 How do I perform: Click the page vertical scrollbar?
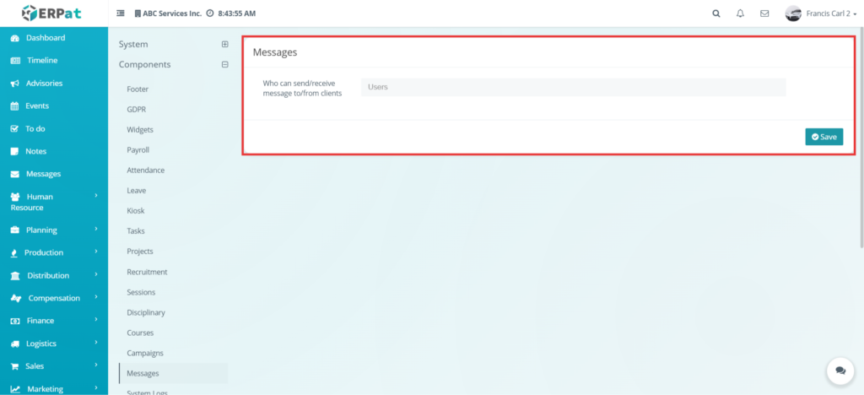(x=861, y=138)
